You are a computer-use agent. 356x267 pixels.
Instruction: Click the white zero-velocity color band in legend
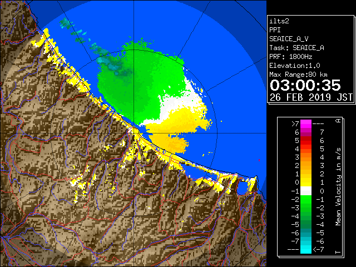306,191
